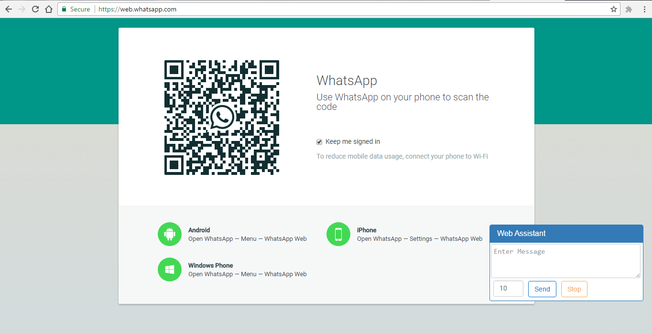Open the browser home page icon
Screen dimensions: 652x334
[48, 9]
